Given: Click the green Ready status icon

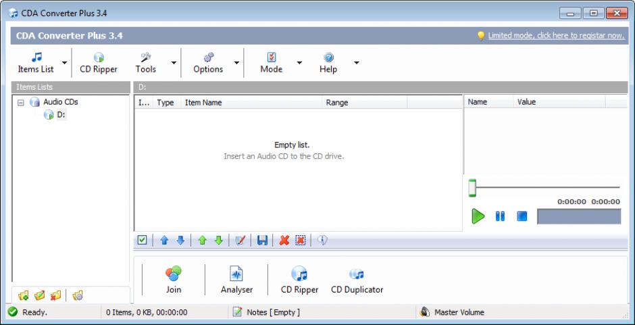Looking at the screenshot, I should pyautogui.click(x=13, y=312).
